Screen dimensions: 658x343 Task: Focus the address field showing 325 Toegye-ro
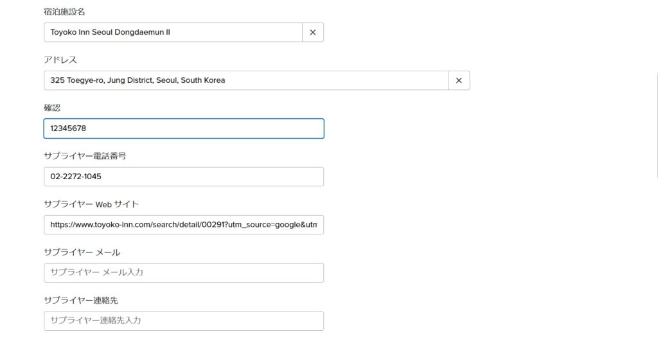point(245,80)
